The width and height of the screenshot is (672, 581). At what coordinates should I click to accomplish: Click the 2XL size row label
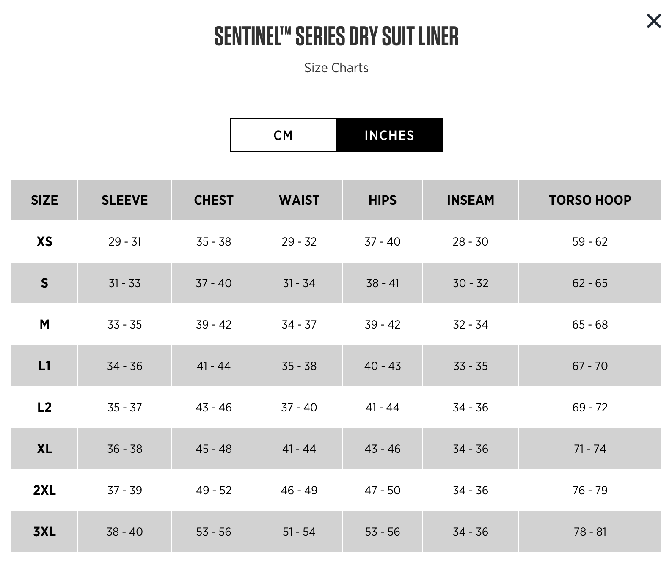[44, 490]
